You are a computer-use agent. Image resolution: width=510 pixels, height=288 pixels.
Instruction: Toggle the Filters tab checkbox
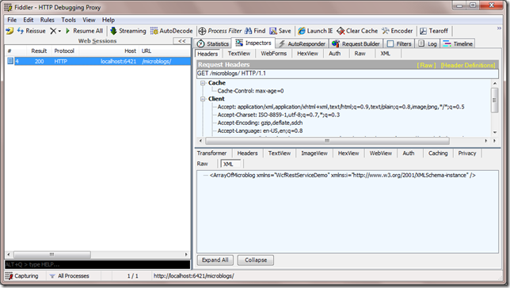[x=390, y=44]
